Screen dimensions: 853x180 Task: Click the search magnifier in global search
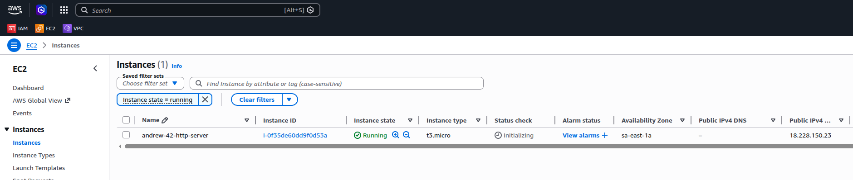click(x=84, y=10)
